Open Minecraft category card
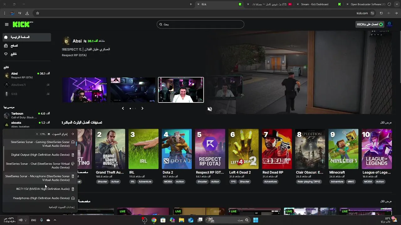This screenshot has width=401, height=225. pyautogui.click(x=343, y=149)
